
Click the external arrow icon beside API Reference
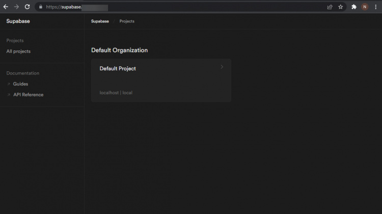(x=9, y=95)
